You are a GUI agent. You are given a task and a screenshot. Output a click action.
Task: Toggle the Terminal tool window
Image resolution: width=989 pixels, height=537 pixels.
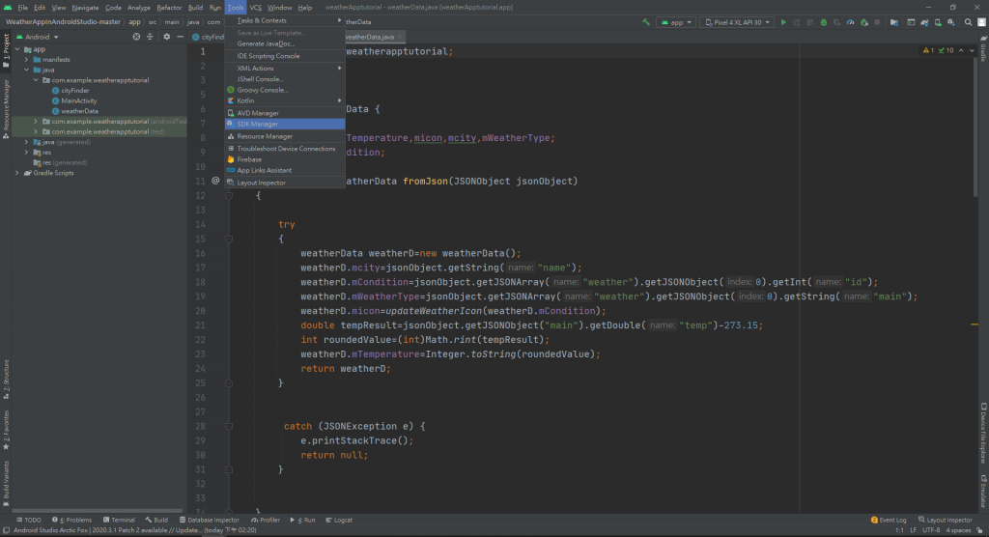point(119,520)
